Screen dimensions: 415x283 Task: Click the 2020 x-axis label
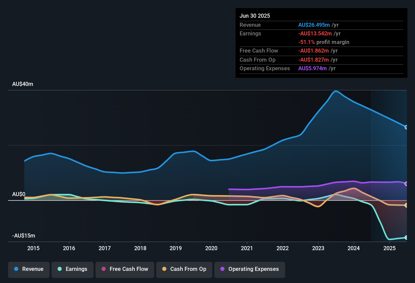pos(211,248)
